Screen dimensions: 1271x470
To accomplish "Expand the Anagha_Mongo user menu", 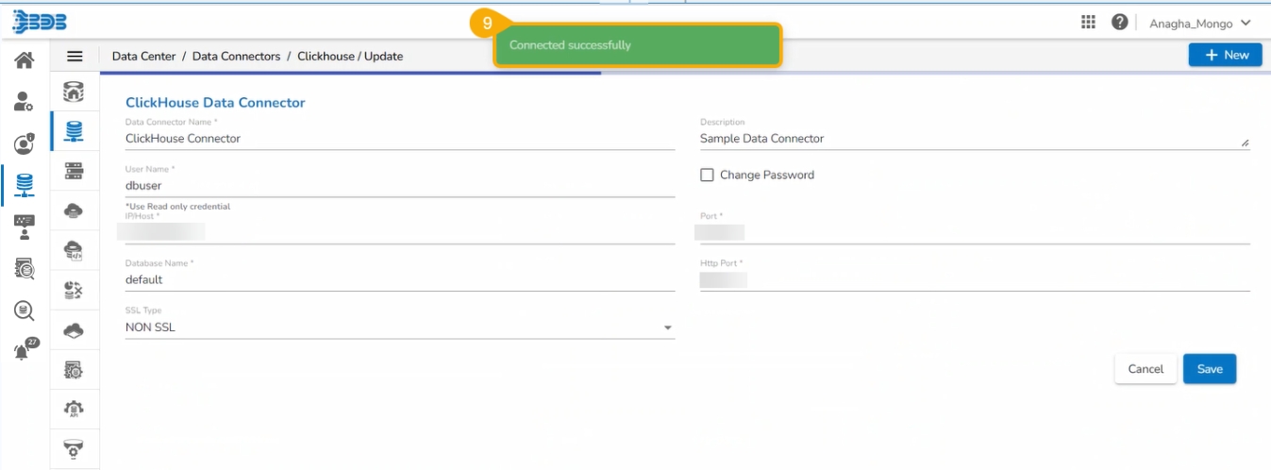I will click(1199, 23).
